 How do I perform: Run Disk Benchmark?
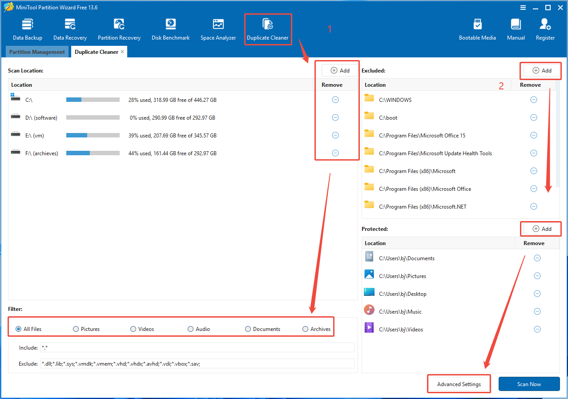(x=170, y=28)
